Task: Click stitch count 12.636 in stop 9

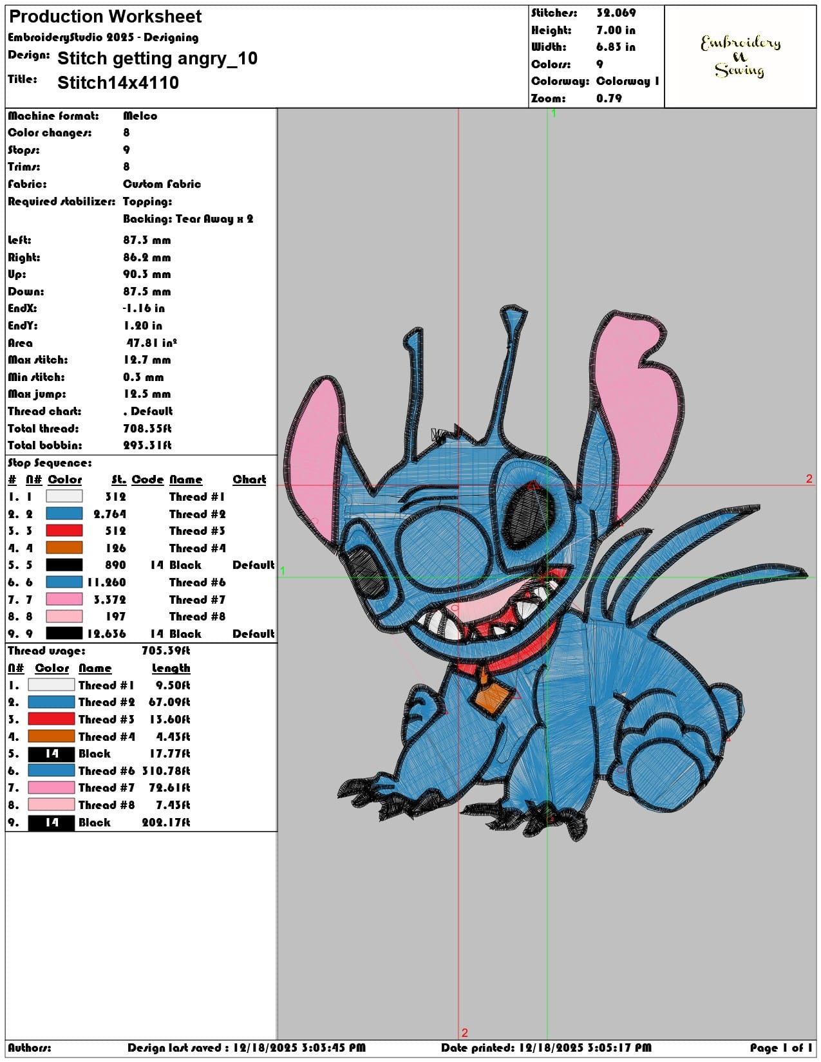Action: [x=106, y=634]
